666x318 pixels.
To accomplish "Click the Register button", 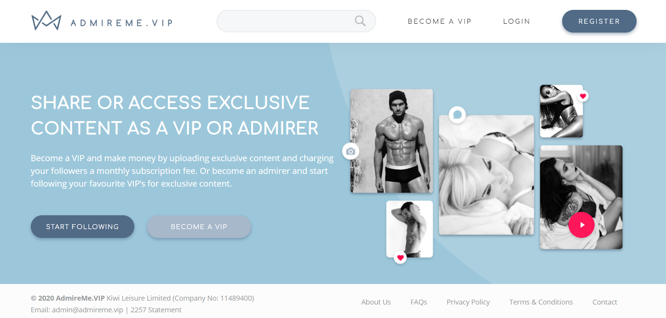I will [599, 21].
